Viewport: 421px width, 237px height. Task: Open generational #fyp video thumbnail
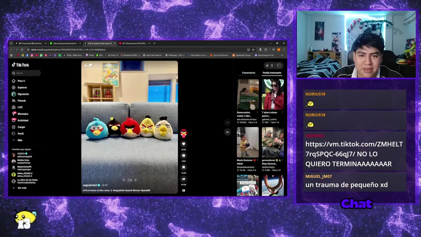click(273, 142)
